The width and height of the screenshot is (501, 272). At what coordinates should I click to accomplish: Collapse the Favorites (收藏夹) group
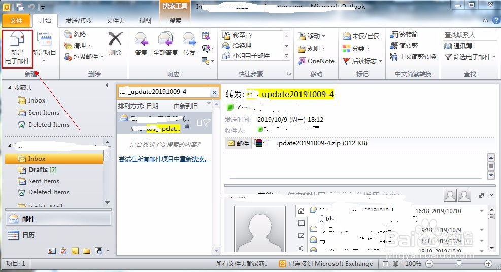coord(10,87)
